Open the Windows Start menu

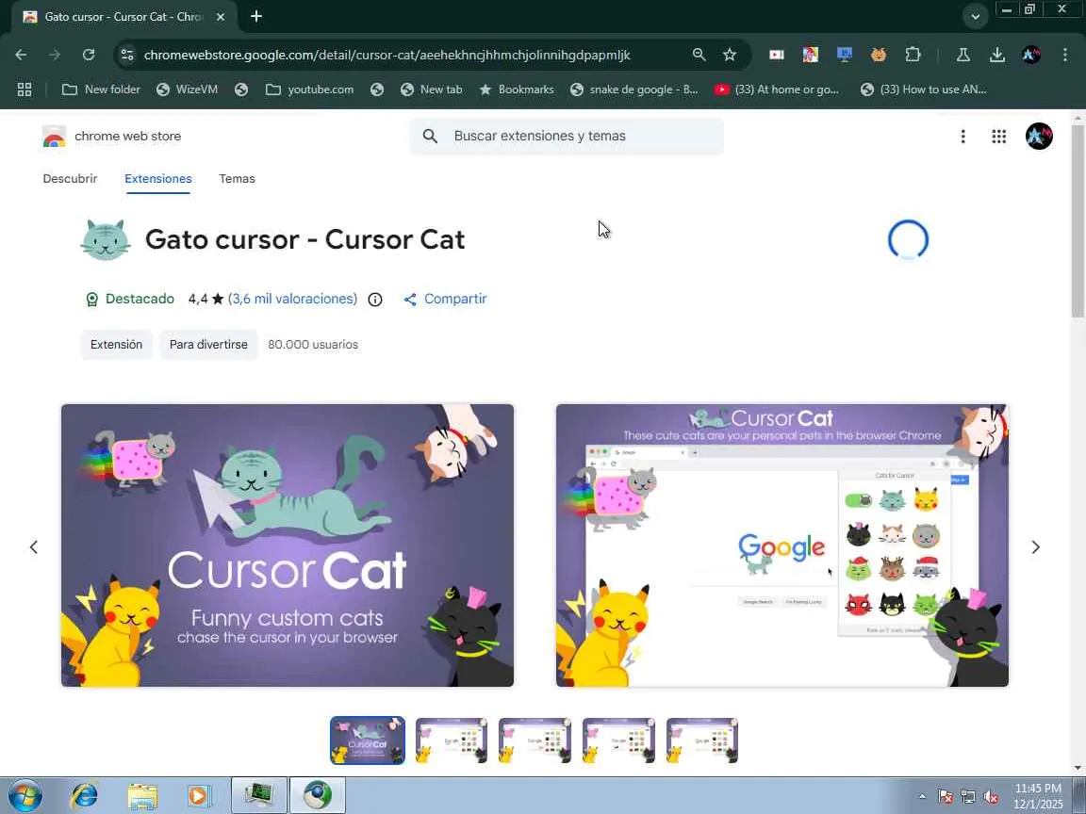coord(25,795)
